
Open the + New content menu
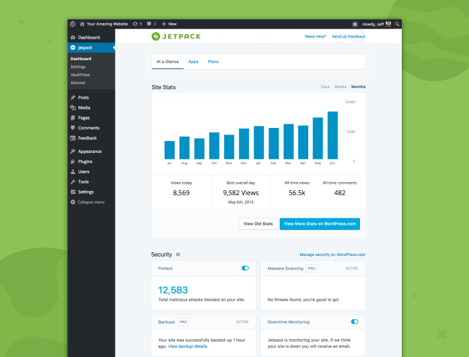pyautogui.click(x=169, y=24)
